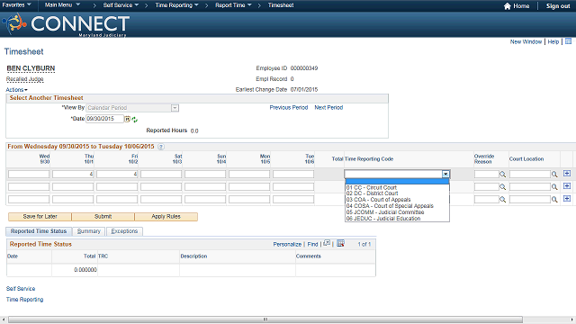Open the Help link
576x324 pixels.
coord(553,42)
